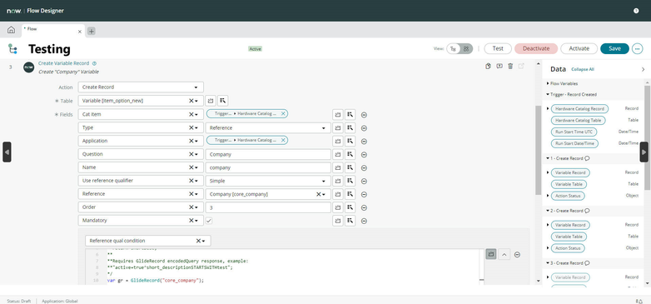Select the Hardware Catalog Table pill

pyautogui.click(x=579, y=120)
